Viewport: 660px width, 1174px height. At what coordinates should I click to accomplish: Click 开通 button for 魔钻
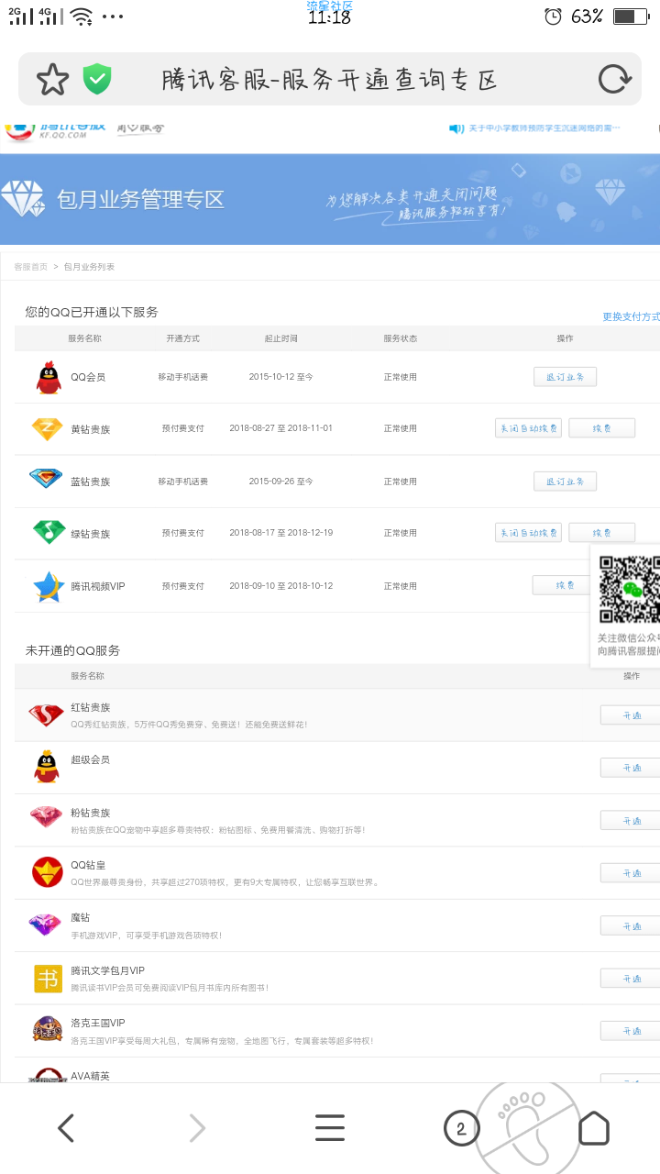[x=631, y=926]
